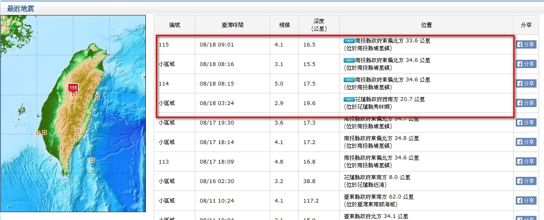Select the time cell 08/18 08:15
544x220 pixels.
tap(217, 83)
